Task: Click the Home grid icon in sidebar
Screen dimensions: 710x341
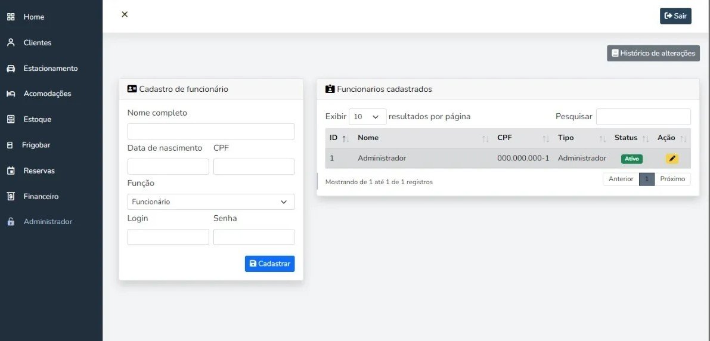Action: click(11, 17)
